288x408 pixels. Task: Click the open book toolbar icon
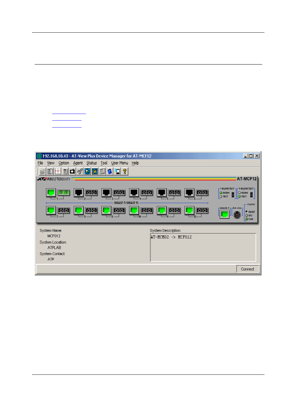tap(50, 172)
